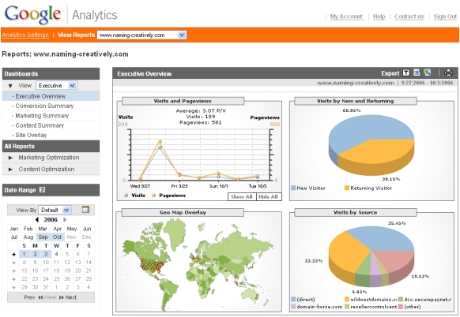Select week row arrow starting the 15th
460x317 pixels.
coord(13,270)
